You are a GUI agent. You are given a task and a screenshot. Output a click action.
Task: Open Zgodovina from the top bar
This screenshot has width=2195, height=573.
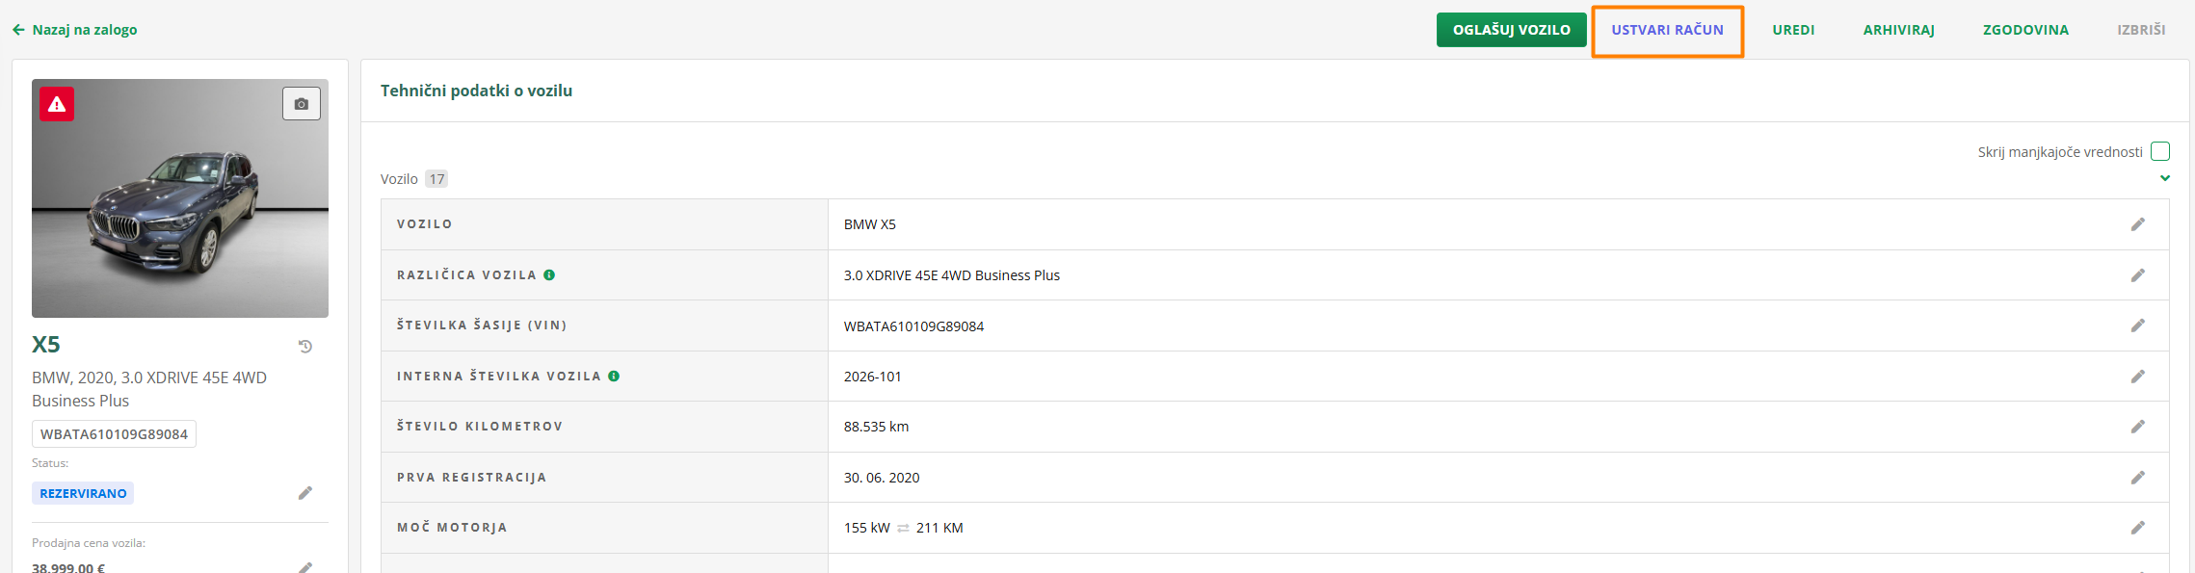[x=2025, y=30]
